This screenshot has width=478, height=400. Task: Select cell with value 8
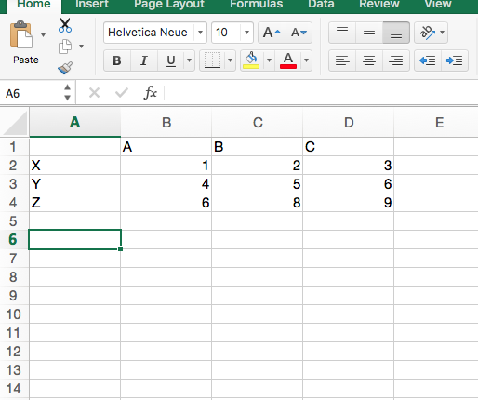(258, 202)
